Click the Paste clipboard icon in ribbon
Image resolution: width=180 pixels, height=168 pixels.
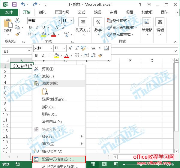8,23
